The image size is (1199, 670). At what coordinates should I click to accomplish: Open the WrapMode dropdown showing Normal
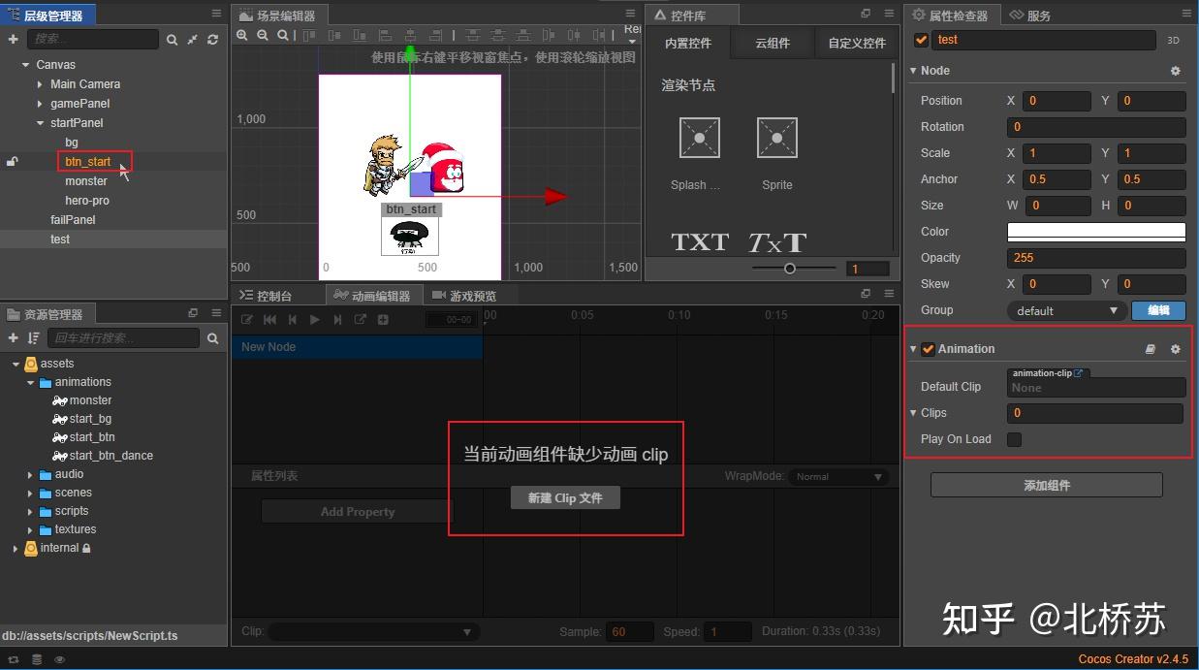[837, 476]
